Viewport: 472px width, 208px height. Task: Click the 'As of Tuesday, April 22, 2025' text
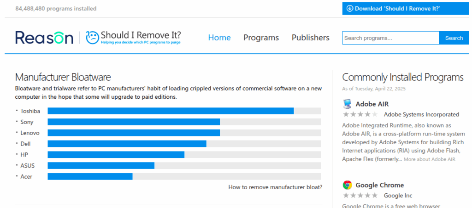(374, 89)
